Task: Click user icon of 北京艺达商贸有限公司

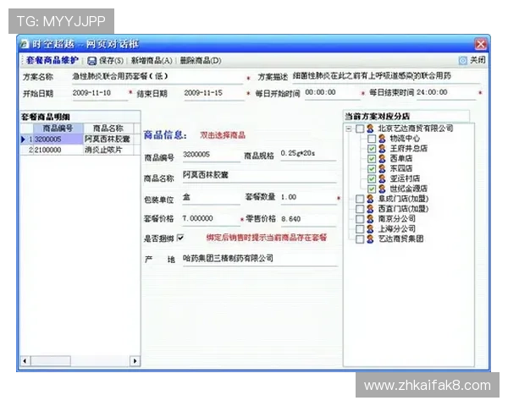Action: point(370,129)
